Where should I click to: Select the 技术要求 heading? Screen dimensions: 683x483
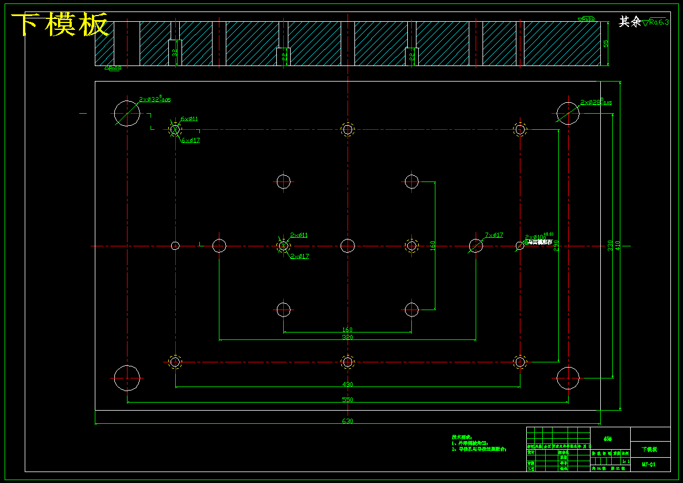(462, 436)
